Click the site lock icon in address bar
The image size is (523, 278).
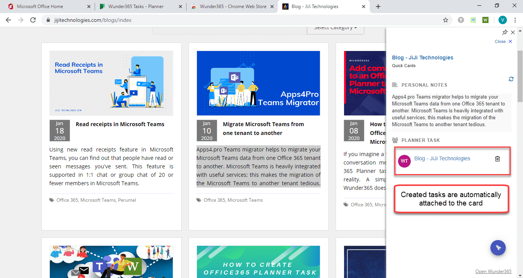coord(48,20)
